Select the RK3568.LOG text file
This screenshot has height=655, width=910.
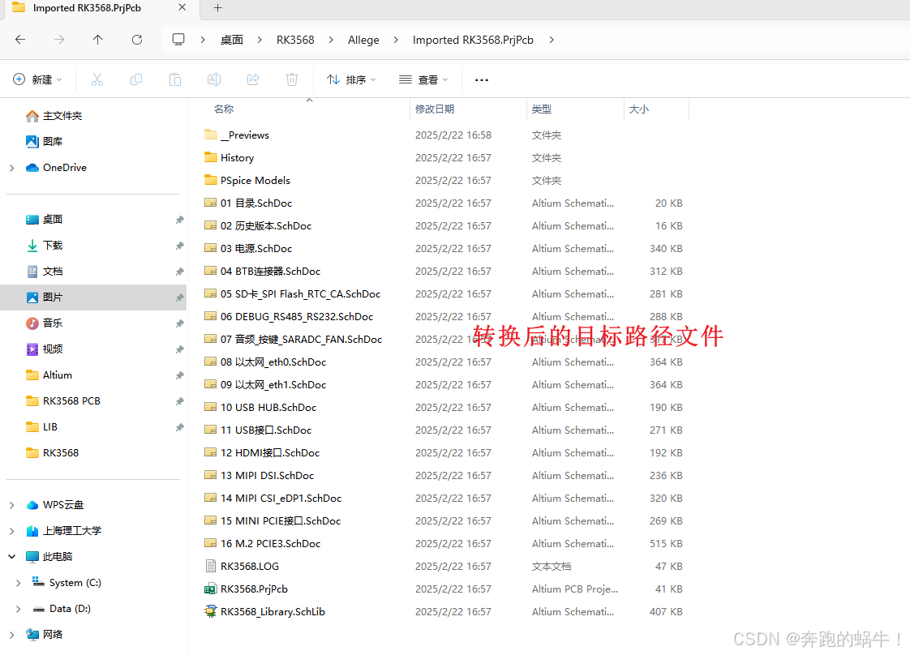coord(242,567)
